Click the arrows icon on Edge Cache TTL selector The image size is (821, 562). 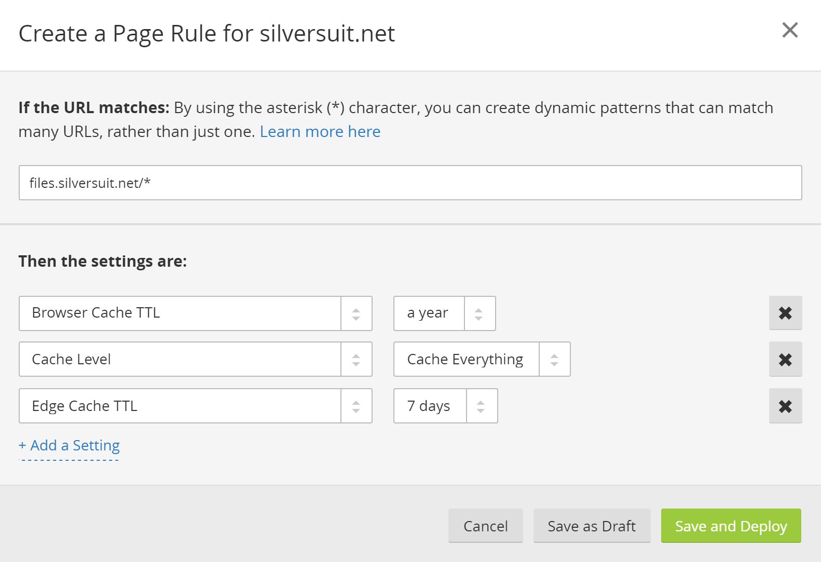coord(356,406)
